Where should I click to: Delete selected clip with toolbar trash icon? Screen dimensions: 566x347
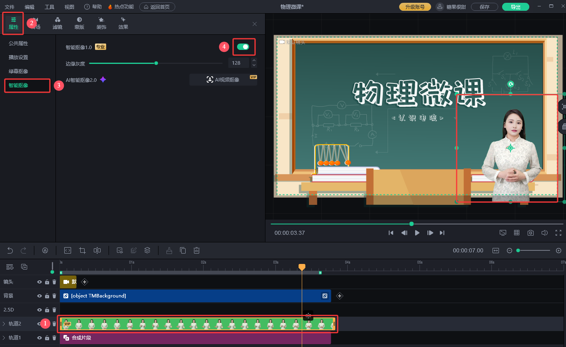pyautogui.click(x=196, y=250)
